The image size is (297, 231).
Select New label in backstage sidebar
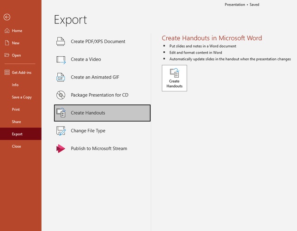pos(16,43)
